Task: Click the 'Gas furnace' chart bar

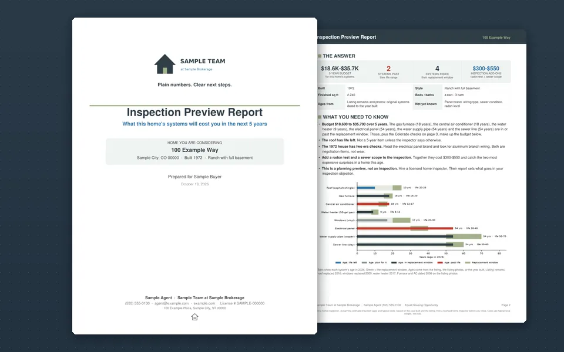Action: 373,196
